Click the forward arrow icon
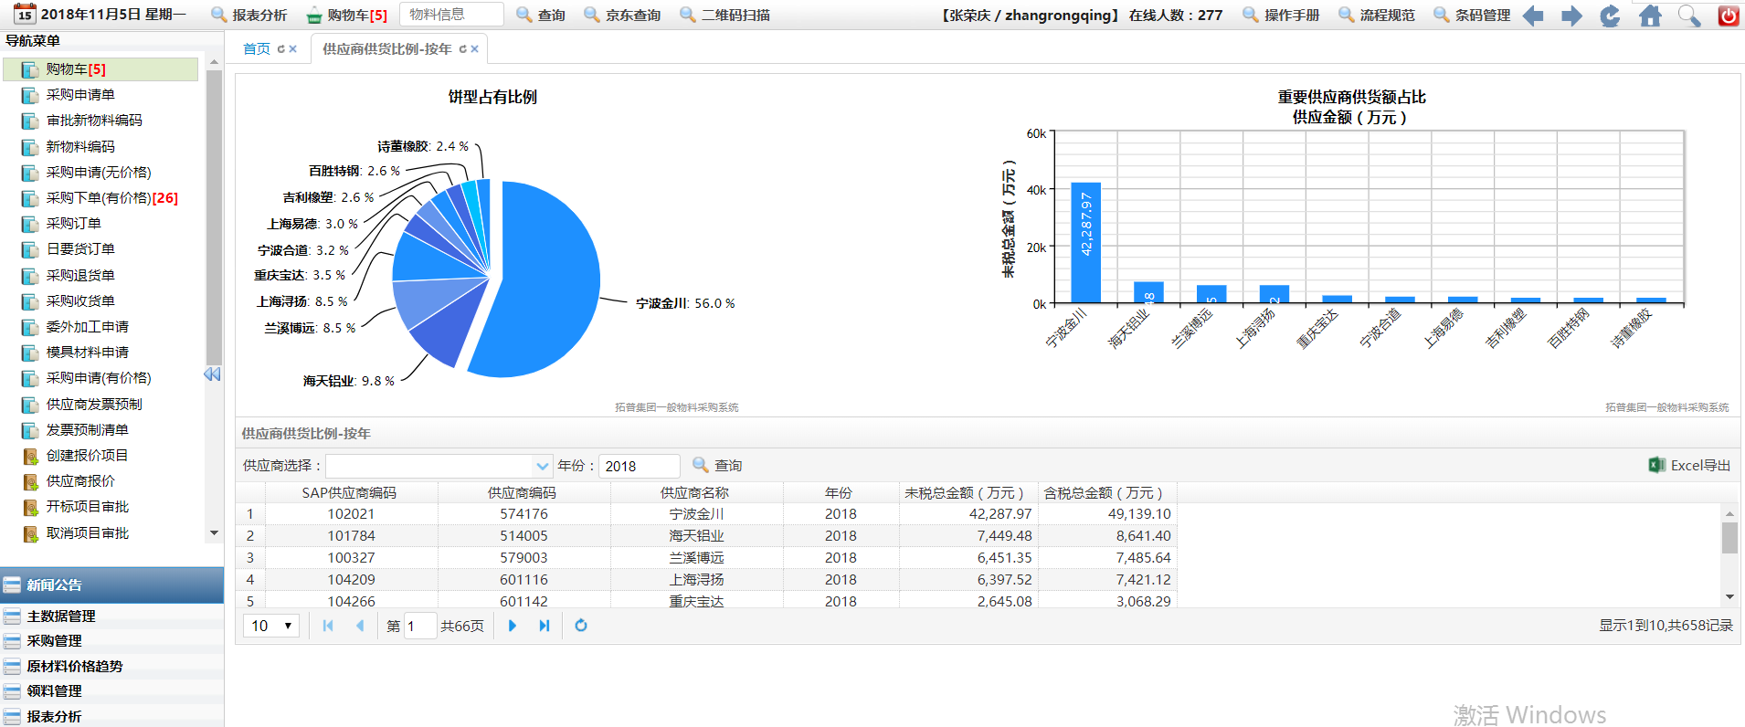The width and height of the screenshot is (1745, 727). tap(1571, 16)
